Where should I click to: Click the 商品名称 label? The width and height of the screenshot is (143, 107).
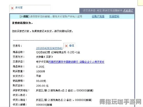(x=19, y=52)
